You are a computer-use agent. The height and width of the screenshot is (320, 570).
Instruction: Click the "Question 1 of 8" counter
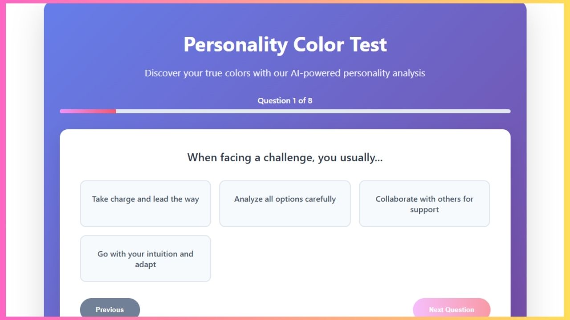tap(285, 100)
